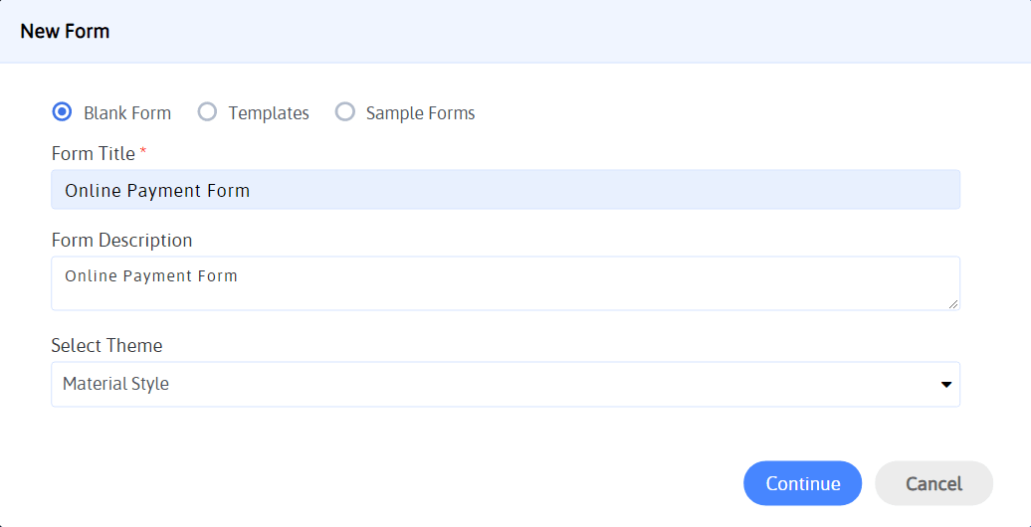Click the "Form Description" field label

click(121, 241)
